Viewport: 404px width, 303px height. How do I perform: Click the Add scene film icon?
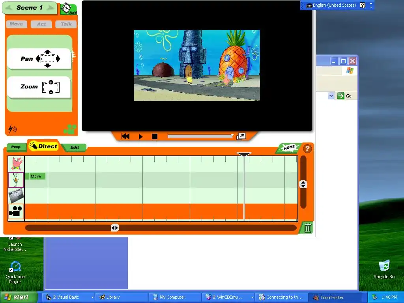(x=69, y=9)
